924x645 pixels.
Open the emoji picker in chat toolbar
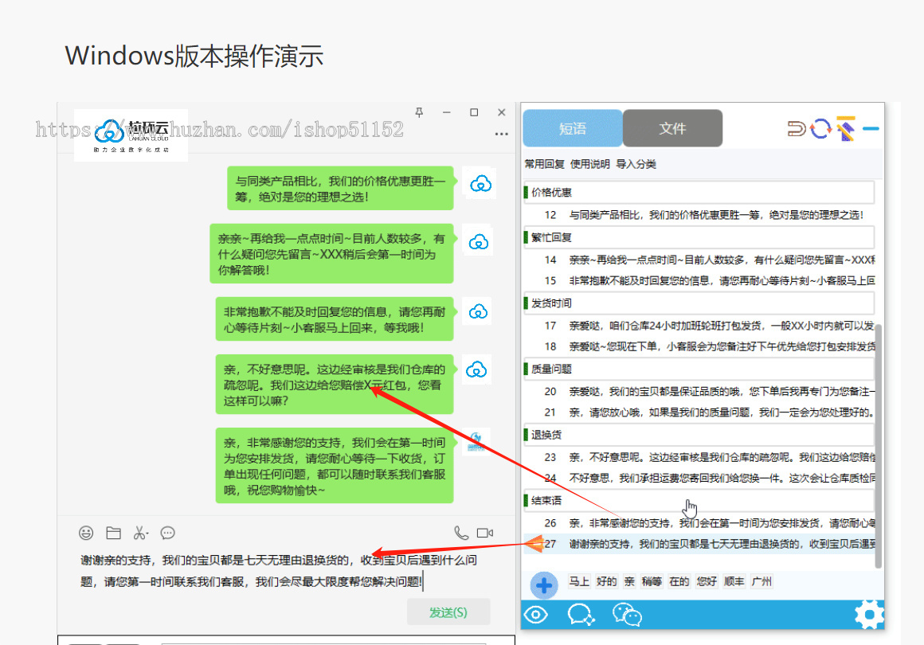point(86,533)
